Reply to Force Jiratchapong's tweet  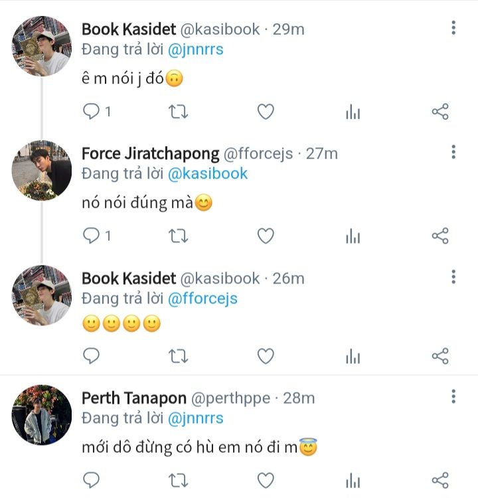pyautogui.click(x=91, y=236)
